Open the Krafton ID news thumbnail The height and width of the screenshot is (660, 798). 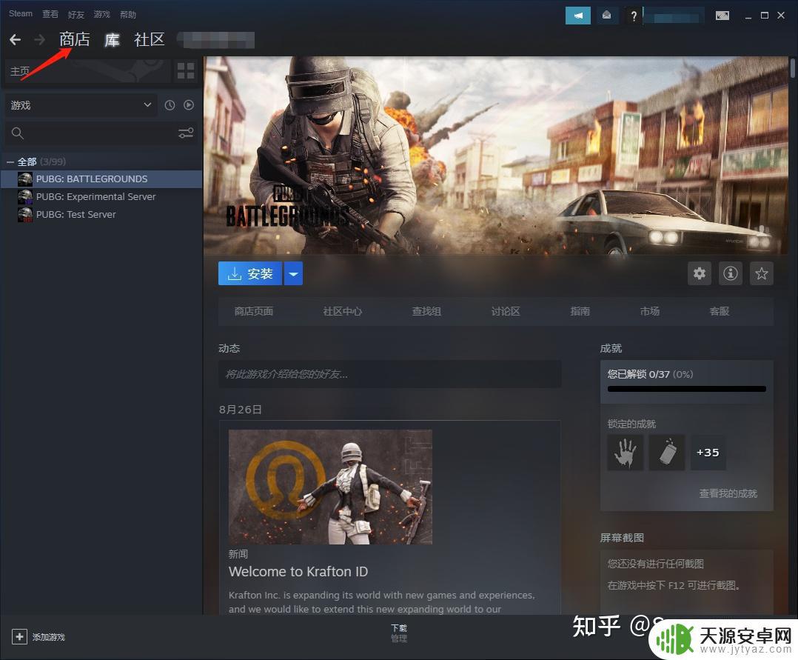coord(330,487)
